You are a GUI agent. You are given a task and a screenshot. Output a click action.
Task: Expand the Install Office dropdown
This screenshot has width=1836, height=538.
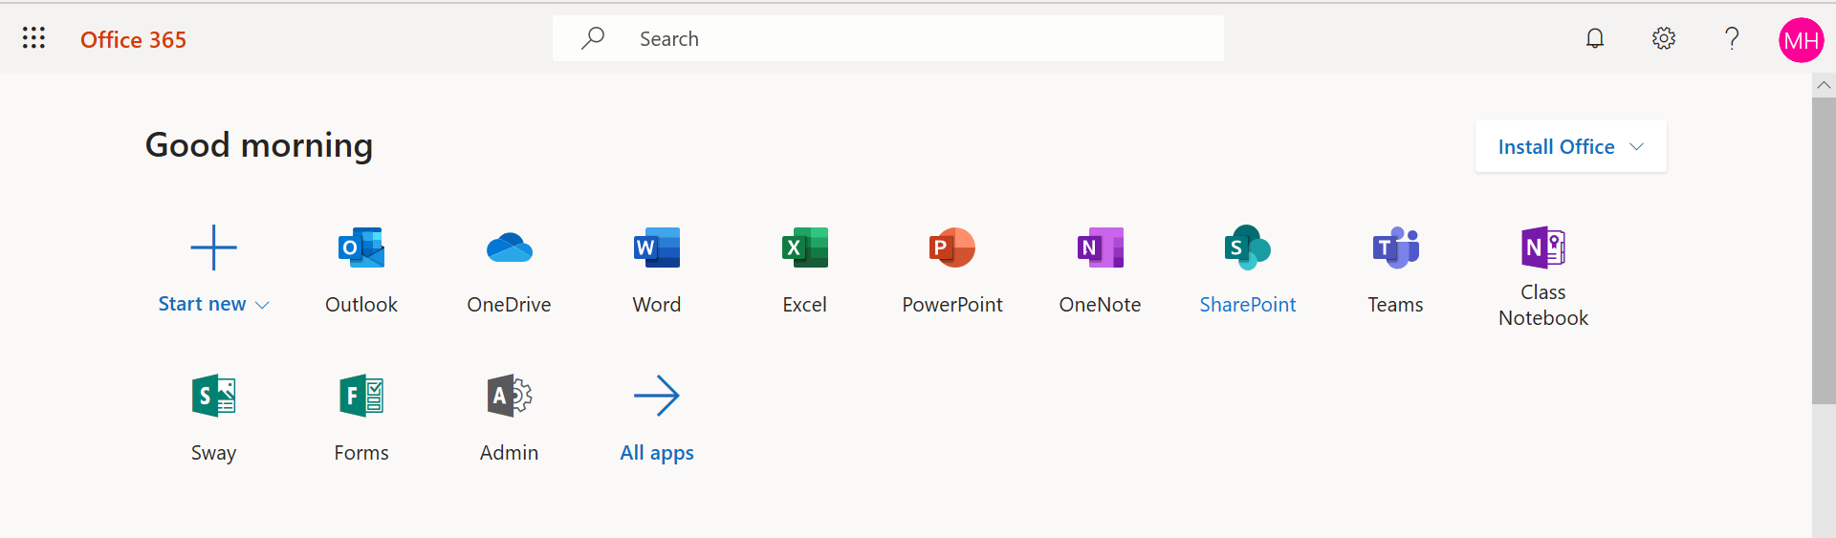coord(1570,146)
